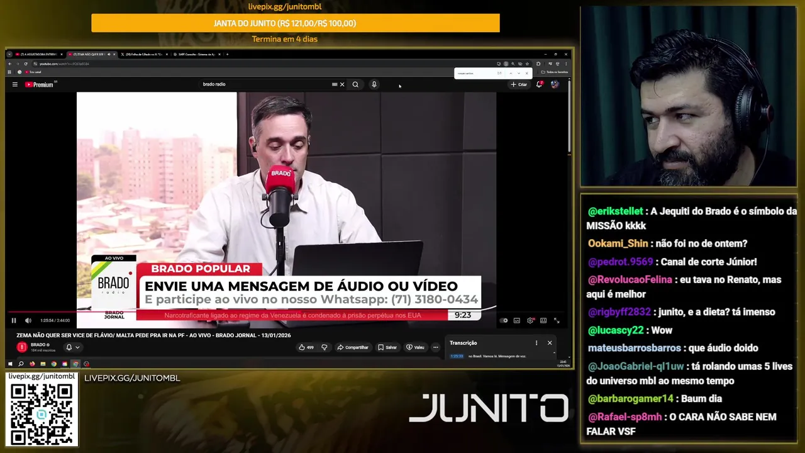Mute the video volume speaker icon
805x453 pixels.
click(28, 321)
